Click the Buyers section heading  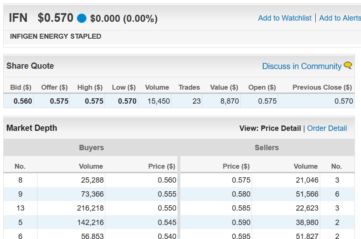pos(91,148)
